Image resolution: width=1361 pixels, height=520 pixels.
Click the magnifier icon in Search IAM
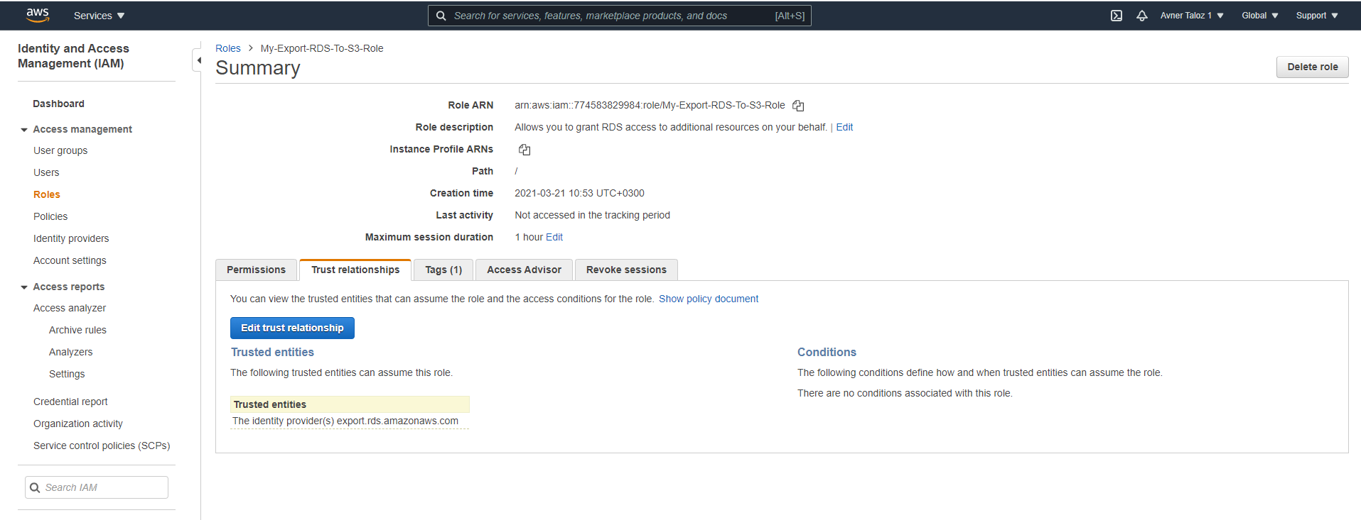[x=35, y=487]
